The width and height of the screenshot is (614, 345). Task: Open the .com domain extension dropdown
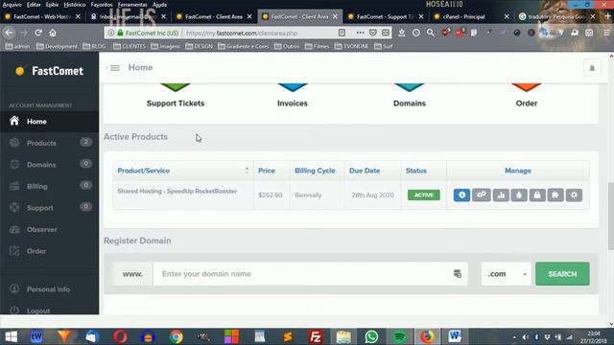pos(507,274)
